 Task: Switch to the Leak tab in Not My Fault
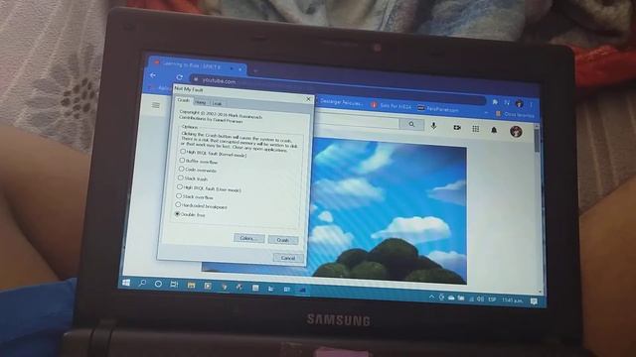tap(217, 103)
